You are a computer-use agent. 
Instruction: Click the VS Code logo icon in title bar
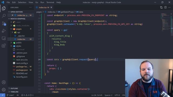click(3, 2)
